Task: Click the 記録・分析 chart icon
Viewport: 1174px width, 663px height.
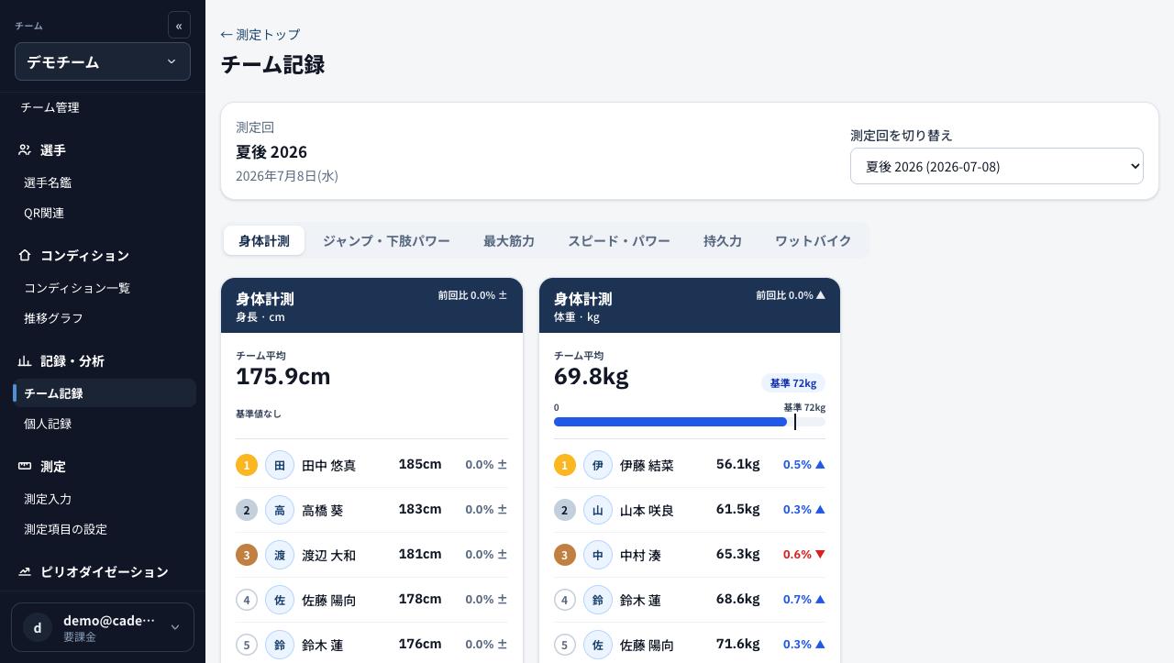Action: click(25, 360)
